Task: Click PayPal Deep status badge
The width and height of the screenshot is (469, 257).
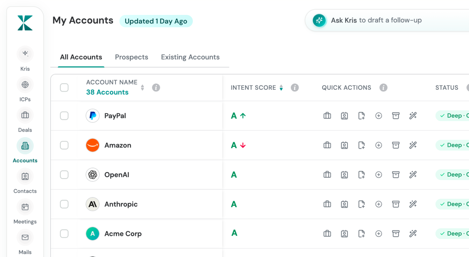Action: coord(452,116)
